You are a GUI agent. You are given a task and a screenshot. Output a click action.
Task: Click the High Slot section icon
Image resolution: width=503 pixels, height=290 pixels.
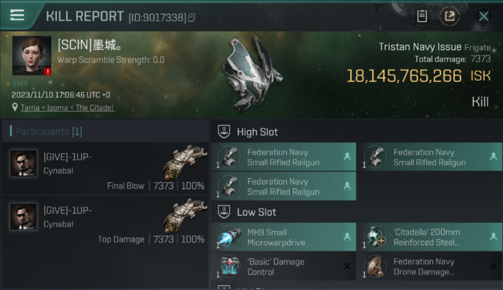coord(224,132)
